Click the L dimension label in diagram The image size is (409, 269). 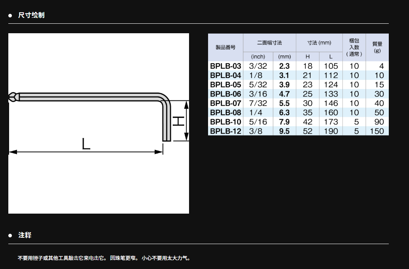(86, 144)
